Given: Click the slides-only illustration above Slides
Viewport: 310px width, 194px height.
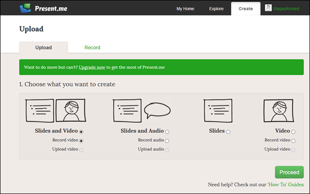Looking at the screenshot, I should (218, 111).
